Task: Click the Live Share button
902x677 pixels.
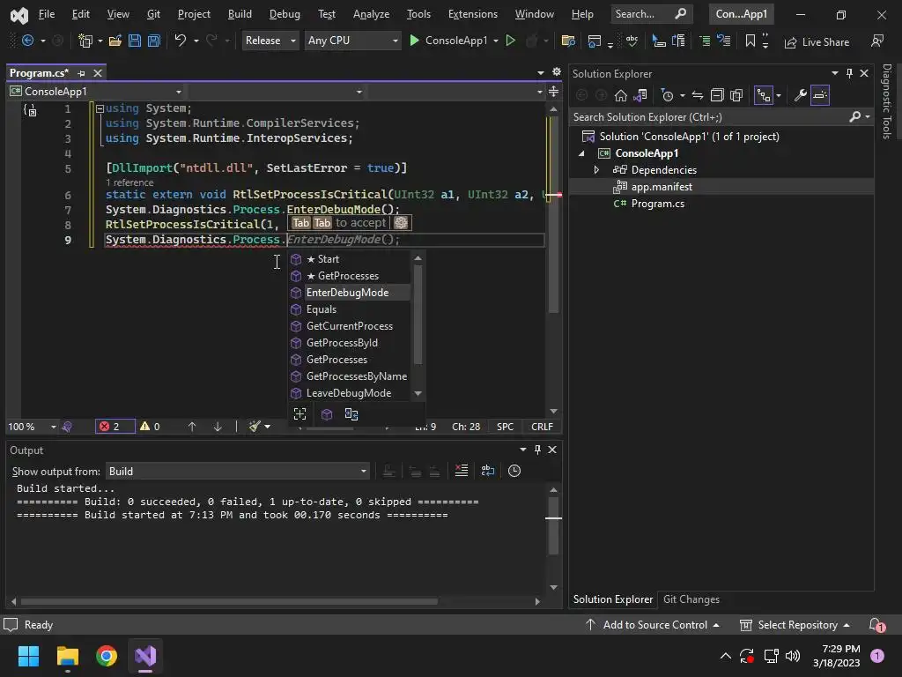Action: coord(817,42)
